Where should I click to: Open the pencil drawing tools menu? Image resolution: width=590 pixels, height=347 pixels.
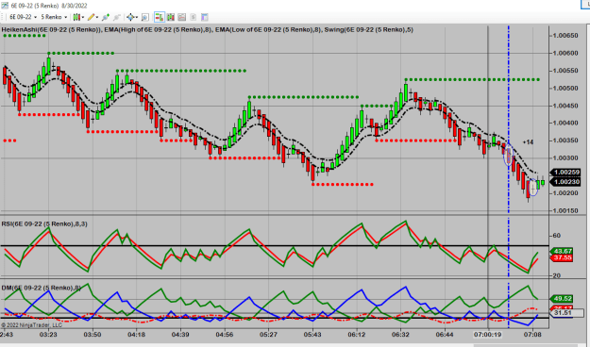[x=93, y=17]
